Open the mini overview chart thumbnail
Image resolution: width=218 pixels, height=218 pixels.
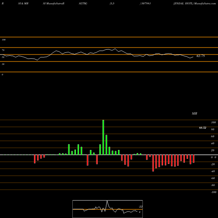click(108, 209)
